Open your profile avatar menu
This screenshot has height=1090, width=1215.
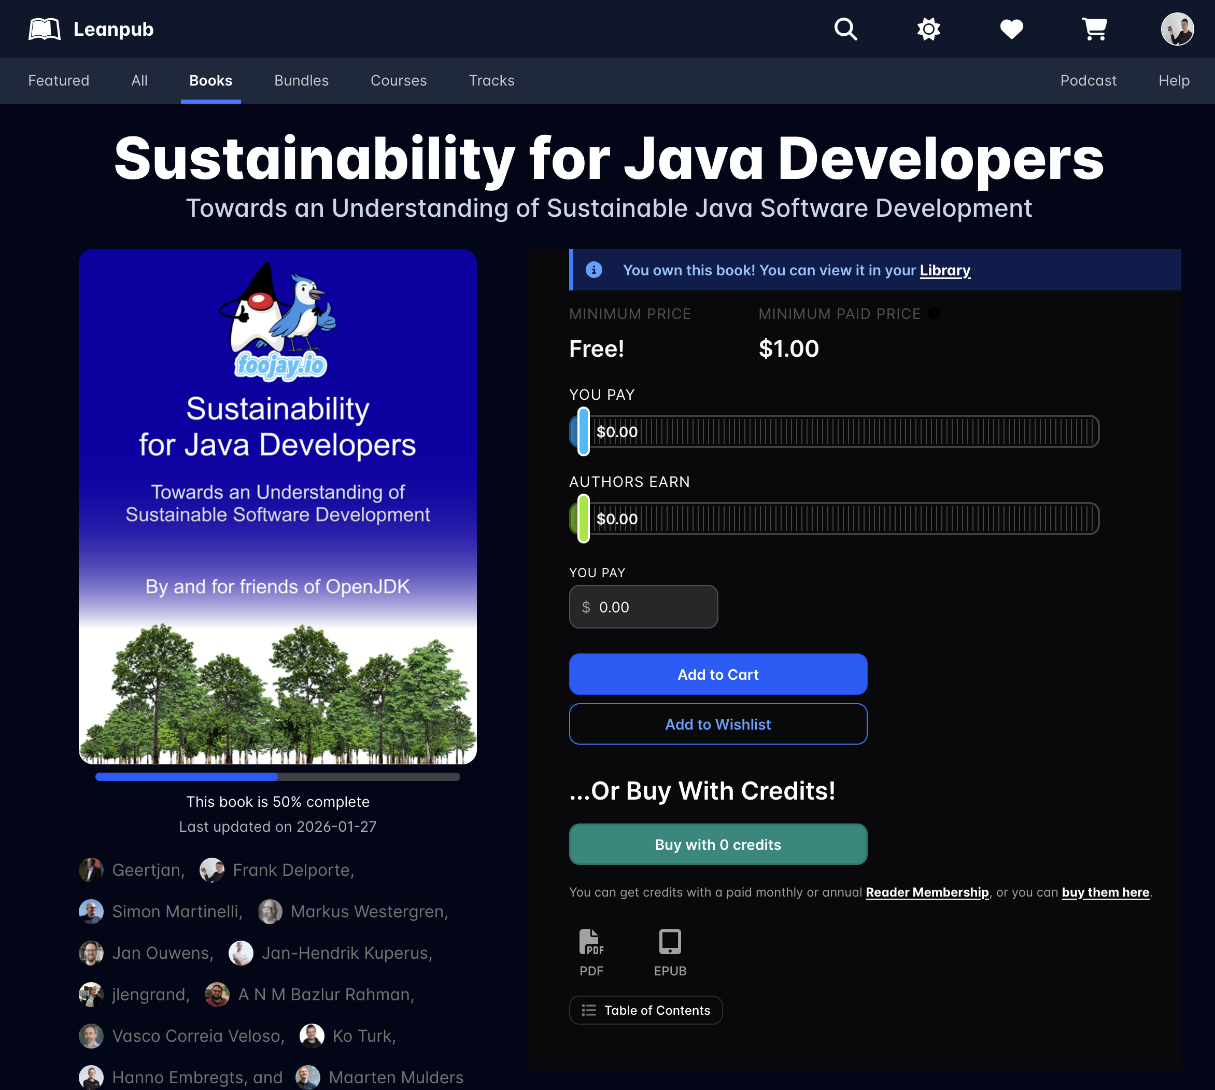coord(1176,29)
